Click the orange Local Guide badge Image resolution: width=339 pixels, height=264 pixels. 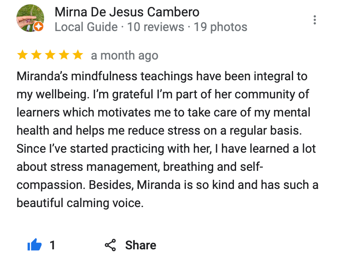pos(38,27)
